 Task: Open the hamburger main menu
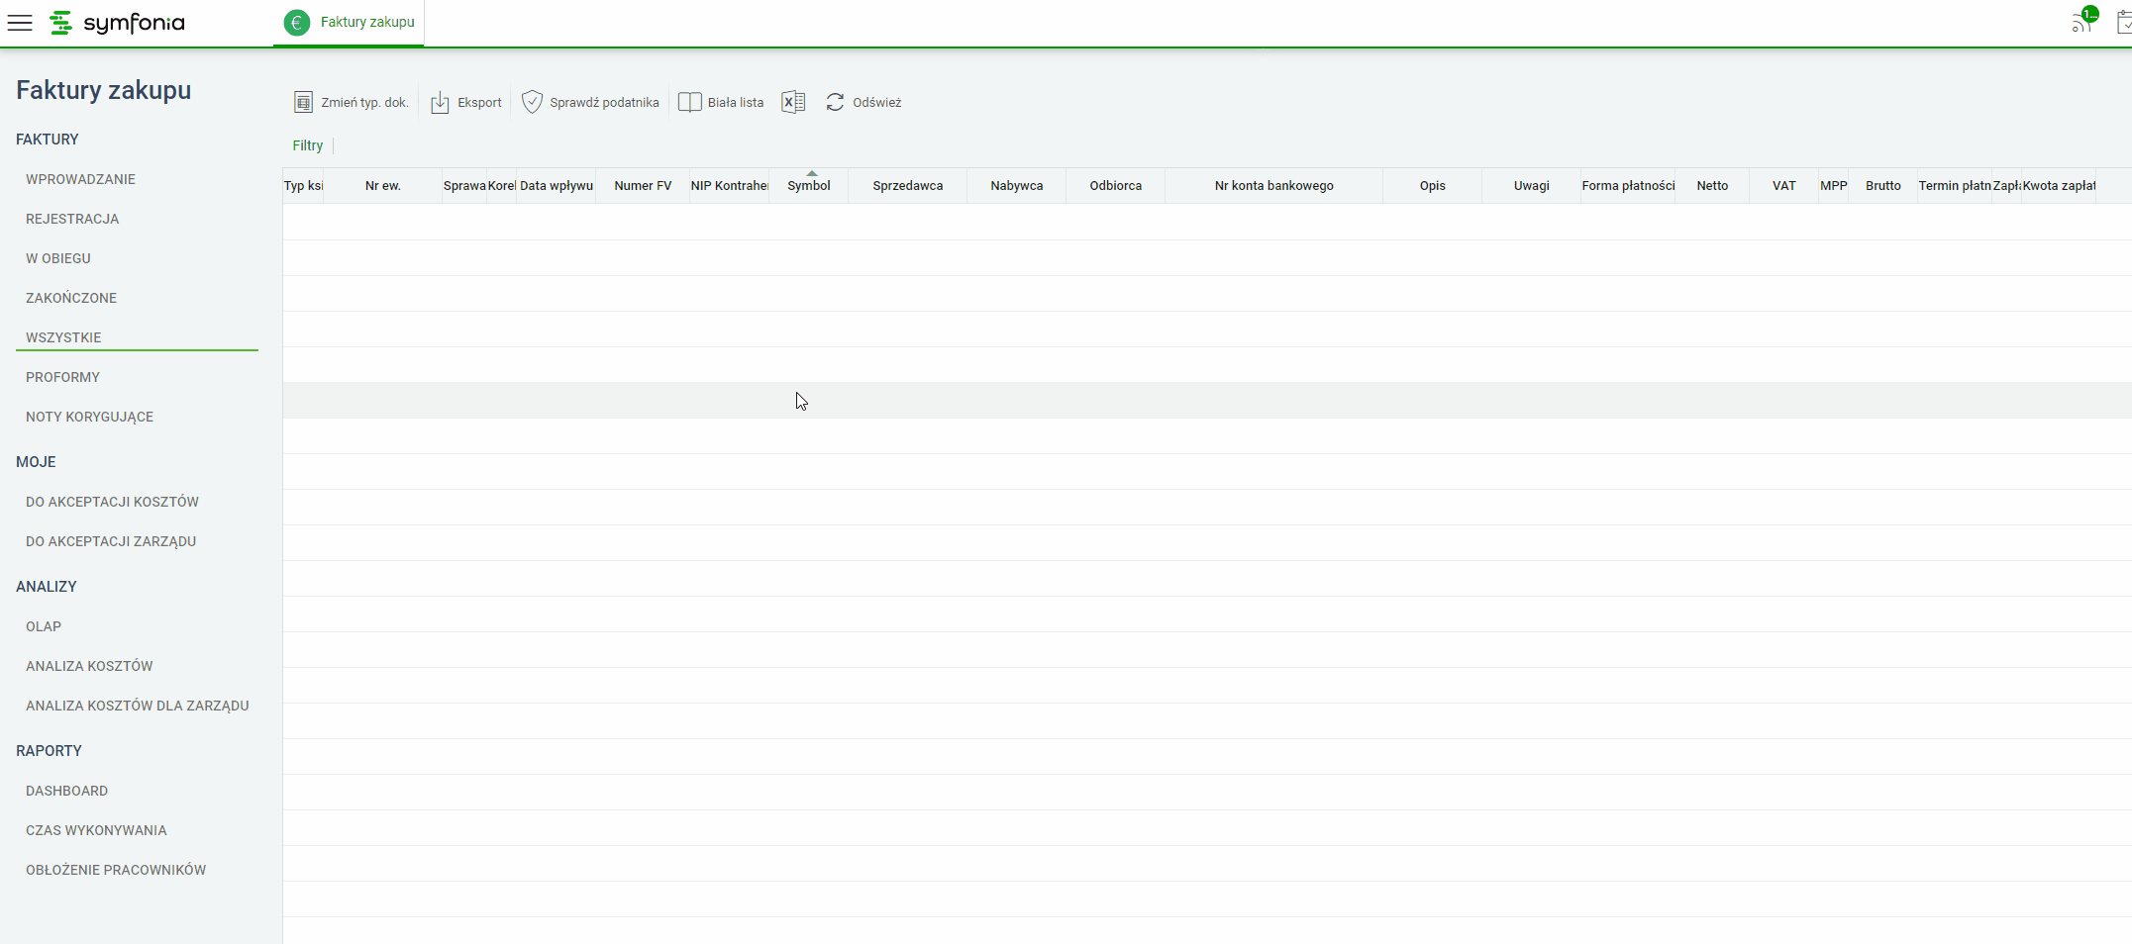coord(20,23)
